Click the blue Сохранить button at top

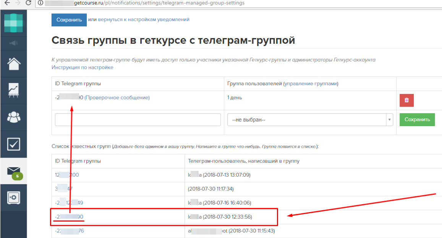tap(69, 20)
